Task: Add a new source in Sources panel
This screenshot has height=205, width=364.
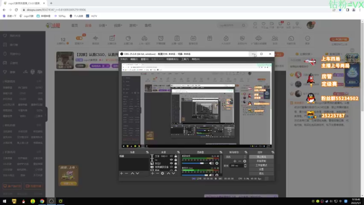Action: [x=152, y=174]
